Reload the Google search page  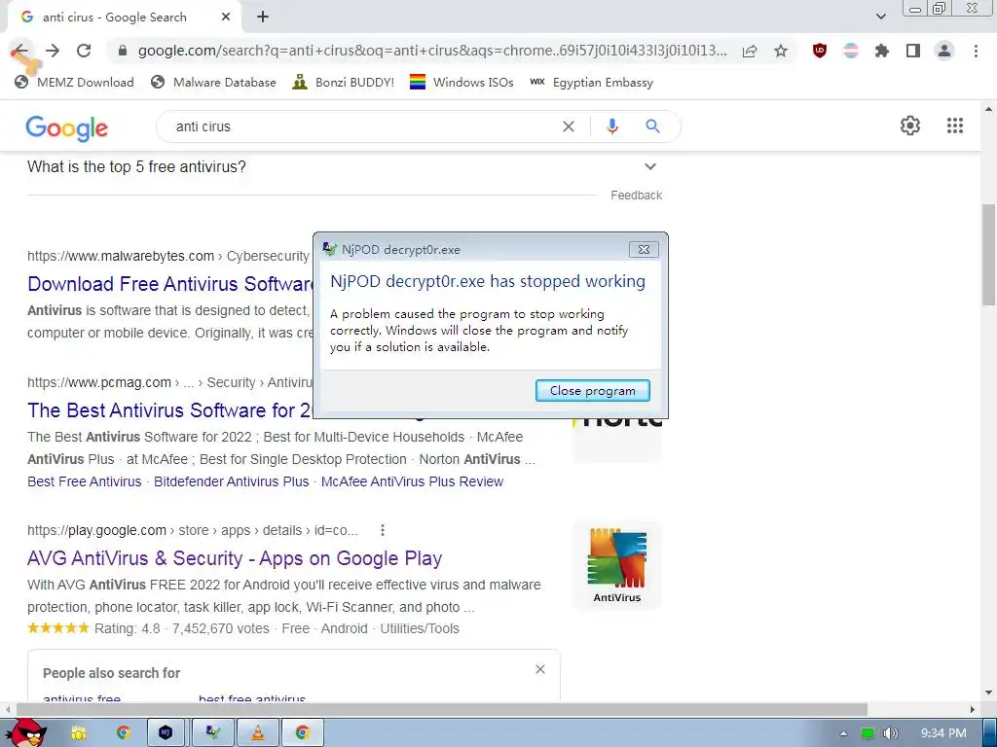pos(84,51)
